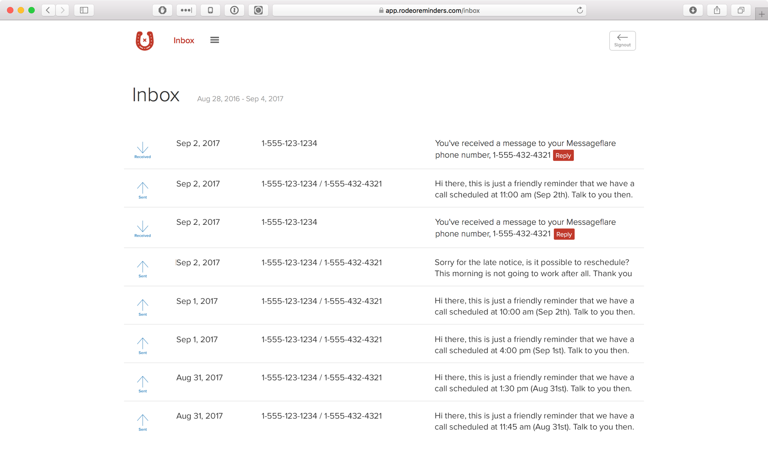Click the browser back arrow

(x=48, y=10)
